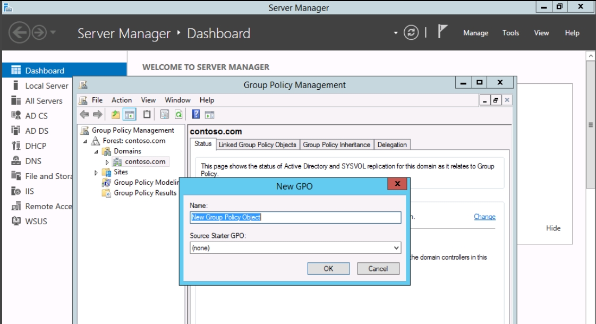The image size is (596, 324).
Task: Open the Source Starter GPO dropdown
Action: pos(396,248)
